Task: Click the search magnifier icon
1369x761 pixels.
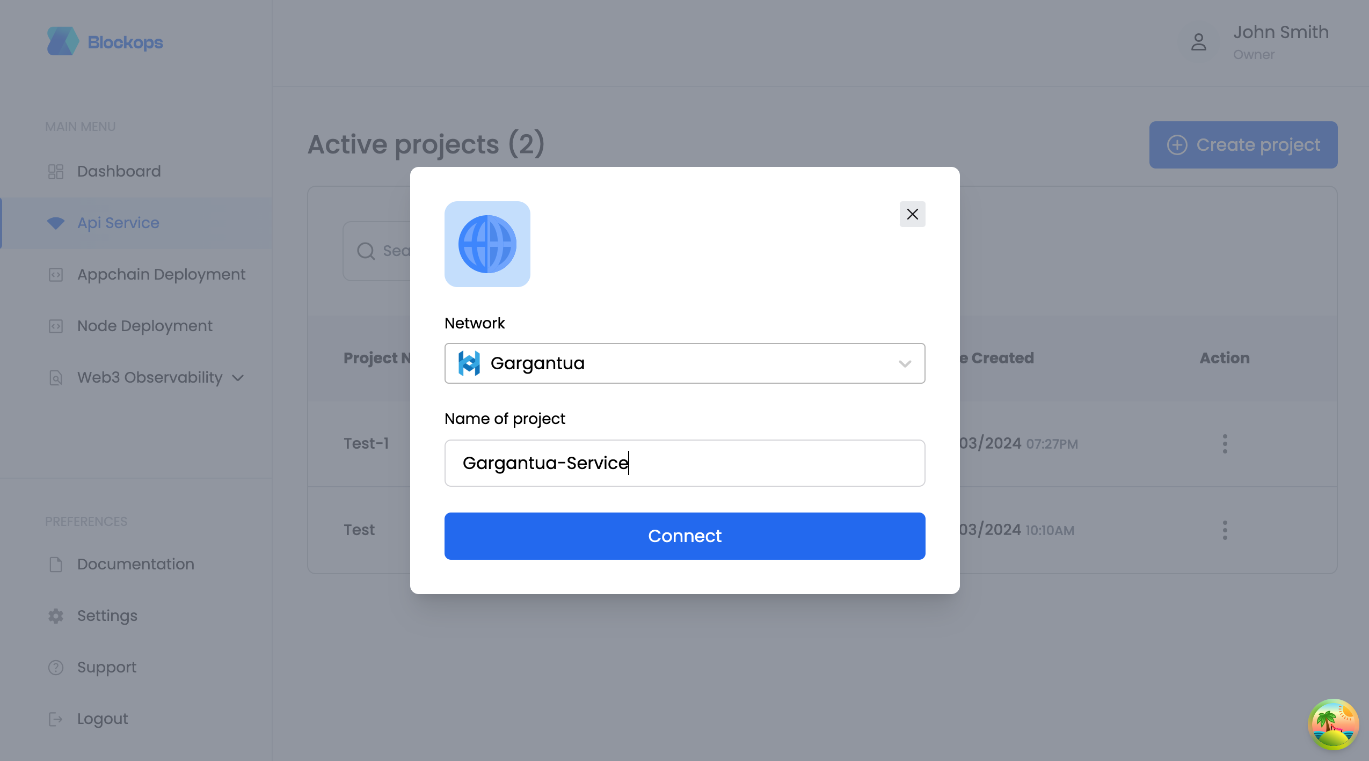Action: [366, 251]
